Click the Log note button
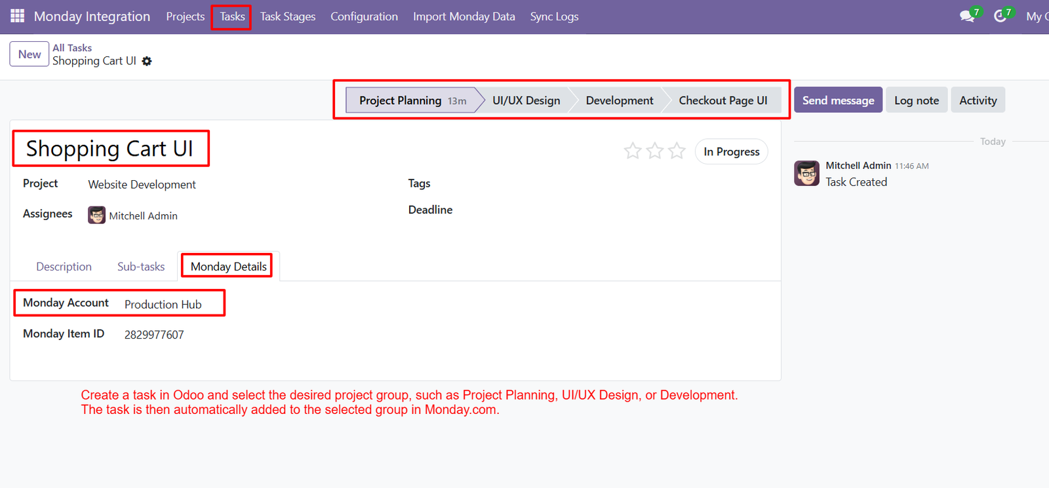The width and height of the screenshot is (1049, 488). [917, 100]
